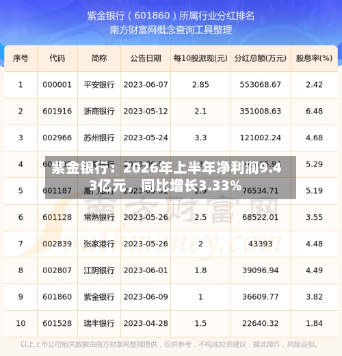Click the overlay caption about 紫金银行 2026年上半年净利润

tap(170, 177)
